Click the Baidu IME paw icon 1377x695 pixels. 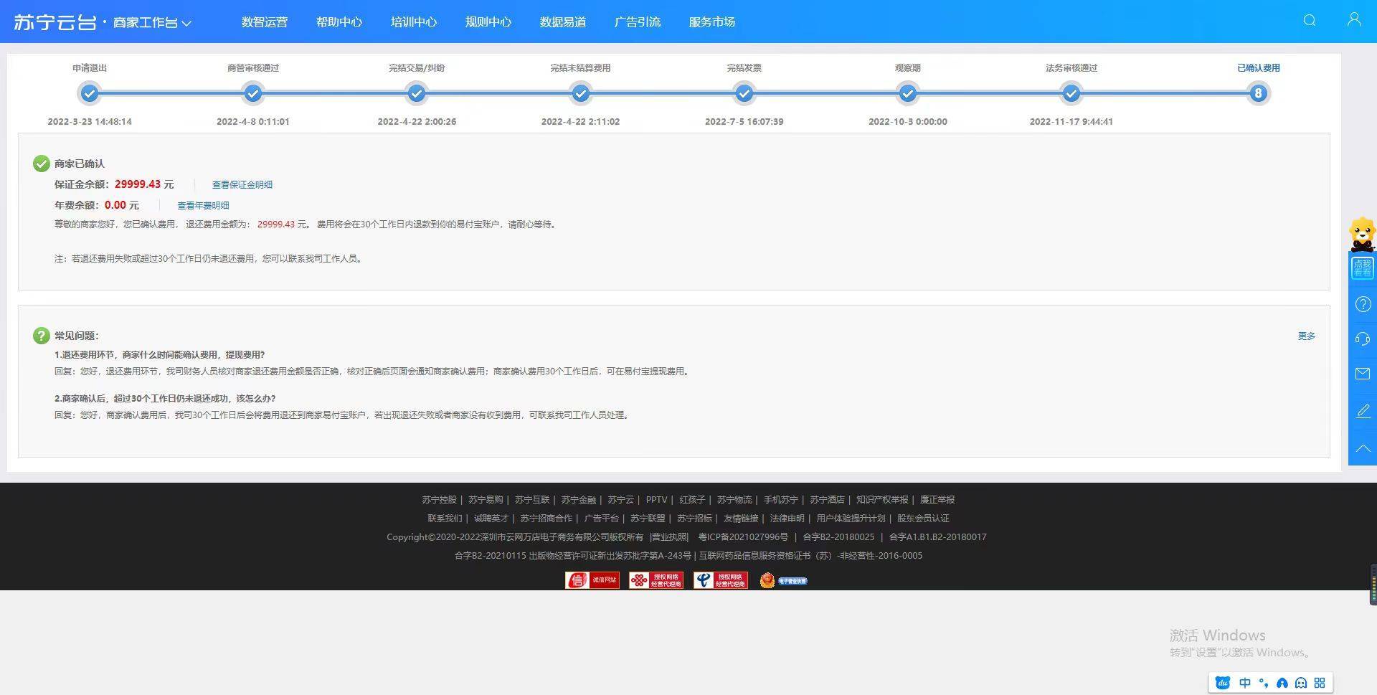pos(1223,683)
